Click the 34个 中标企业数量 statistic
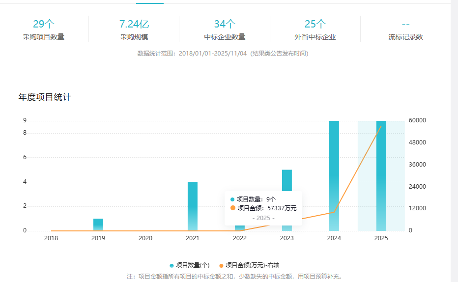The image size is (458, 282). coord(225,29)
